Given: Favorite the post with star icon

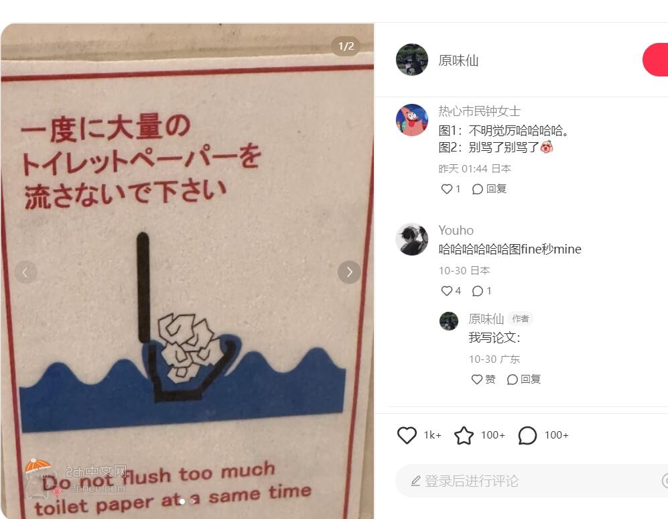Looking at the screenshot, I should click(464, 435).
